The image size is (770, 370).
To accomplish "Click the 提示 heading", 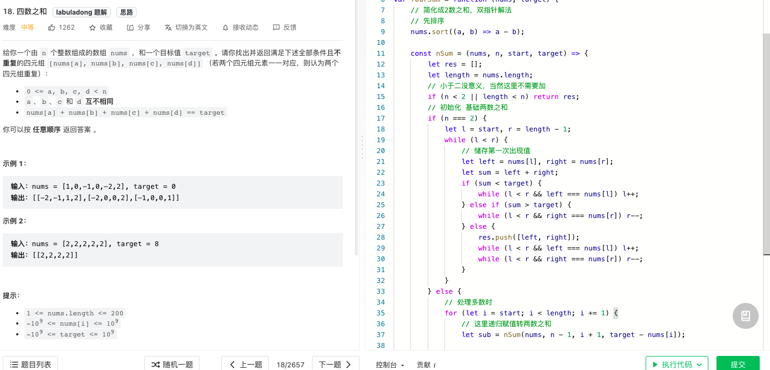I will tap(11, 295).
